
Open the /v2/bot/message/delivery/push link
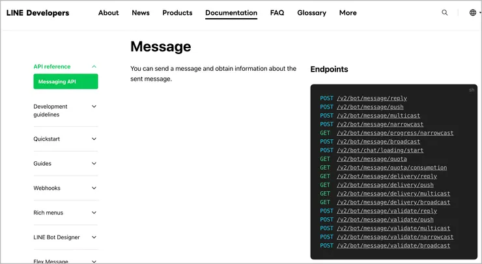tap(385, 185)
